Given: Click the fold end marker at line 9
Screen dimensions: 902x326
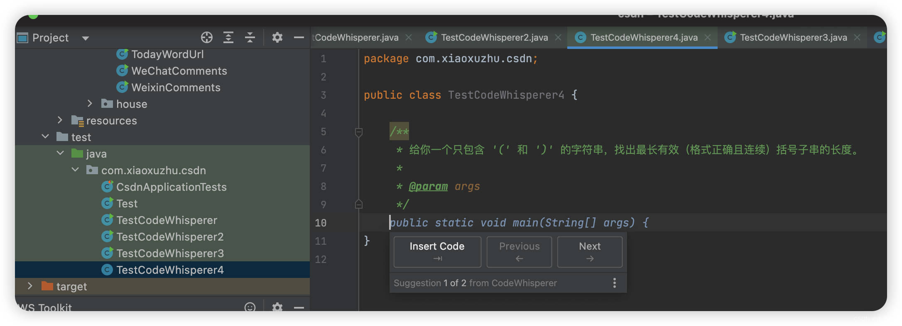Looking at the screenshot, I should click(359, 204).
